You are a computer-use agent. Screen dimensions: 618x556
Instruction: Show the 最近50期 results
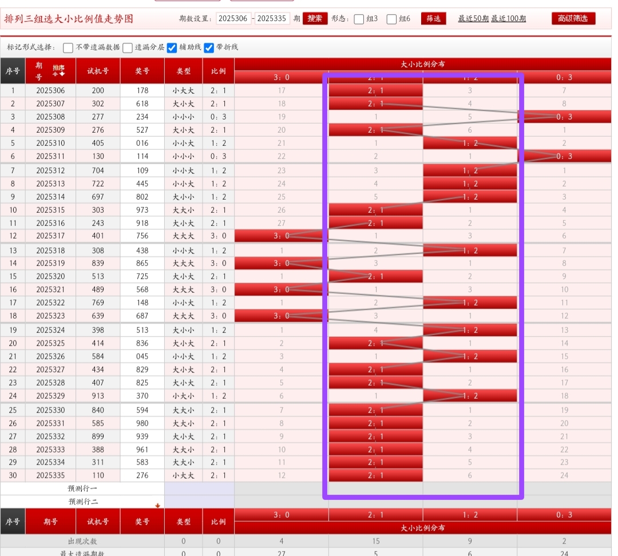click(473, 19)
